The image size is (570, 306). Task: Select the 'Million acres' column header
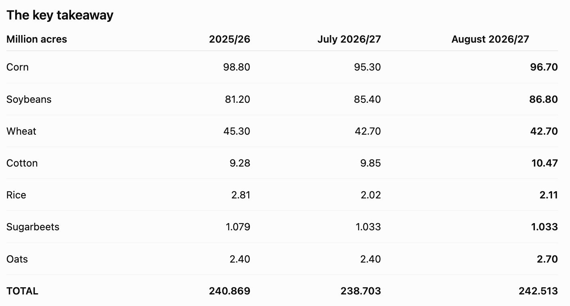(x=37, y=39)
